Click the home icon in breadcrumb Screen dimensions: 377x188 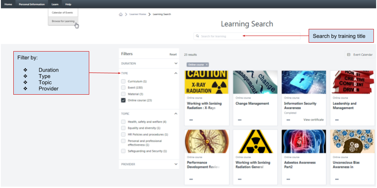coord(121,14)
